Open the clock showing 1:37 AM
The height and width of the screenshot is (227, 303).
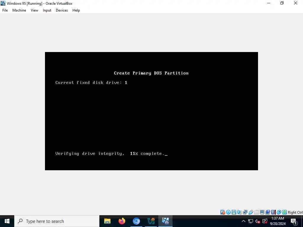(x=278, y=221)
